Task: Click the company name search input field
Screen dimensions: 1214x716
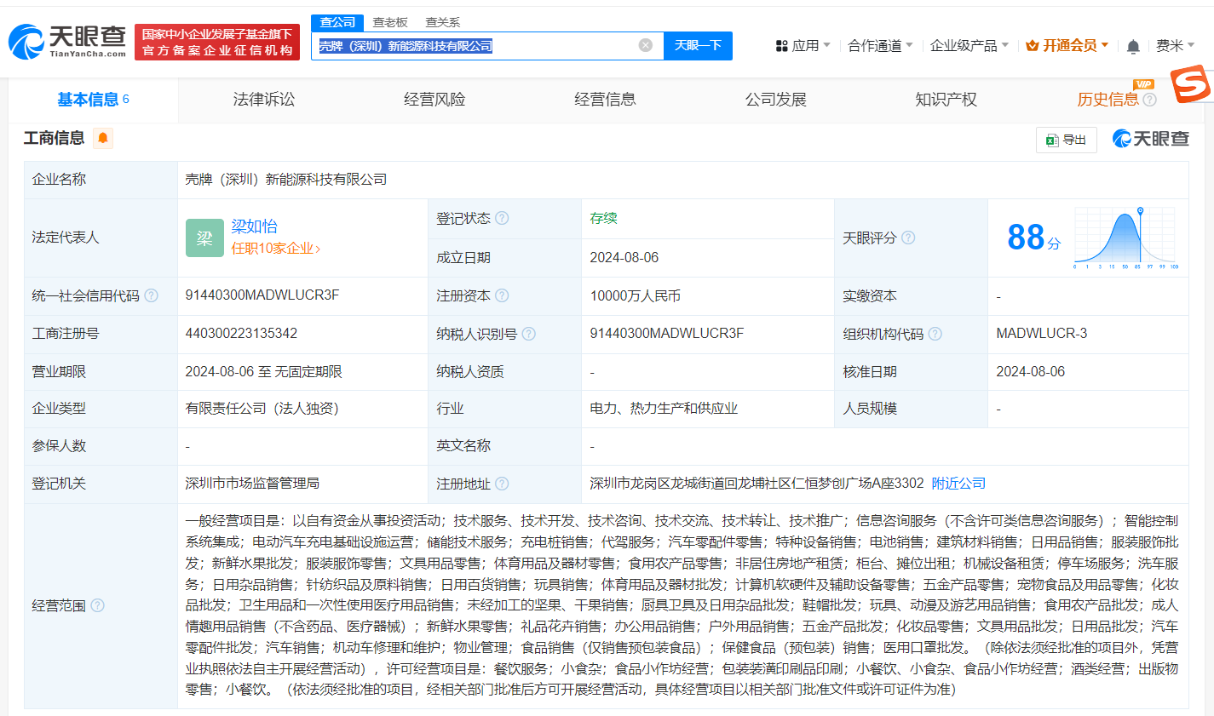Action: pyautogui.click(x=477, y=46)
